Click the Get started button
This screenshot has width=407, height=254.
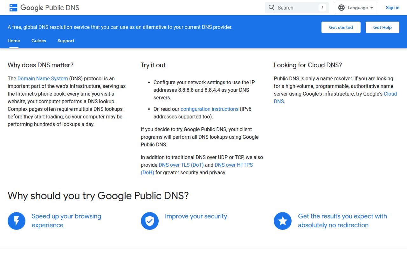341,27
